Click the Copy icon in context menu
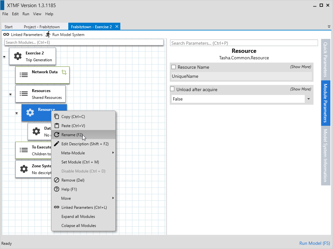 (x=57, y=117)
